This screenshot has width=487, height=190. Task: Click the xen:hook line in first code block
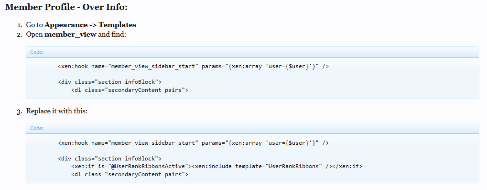tap(193, 66)
